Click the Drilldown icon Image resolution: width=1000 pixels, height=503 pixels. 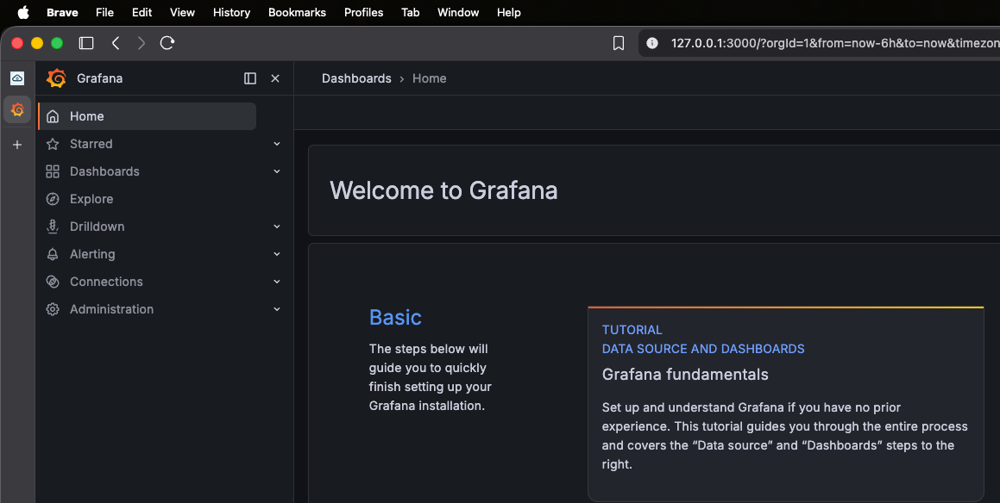(53, 227)
